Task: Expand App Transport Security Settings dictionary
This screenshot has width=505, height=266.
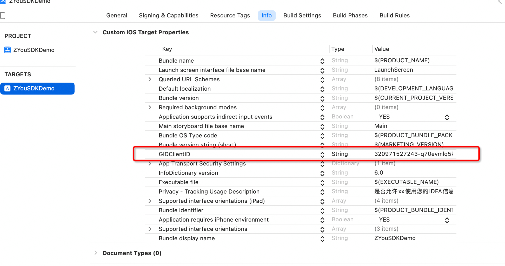Action: click(150, 164)
